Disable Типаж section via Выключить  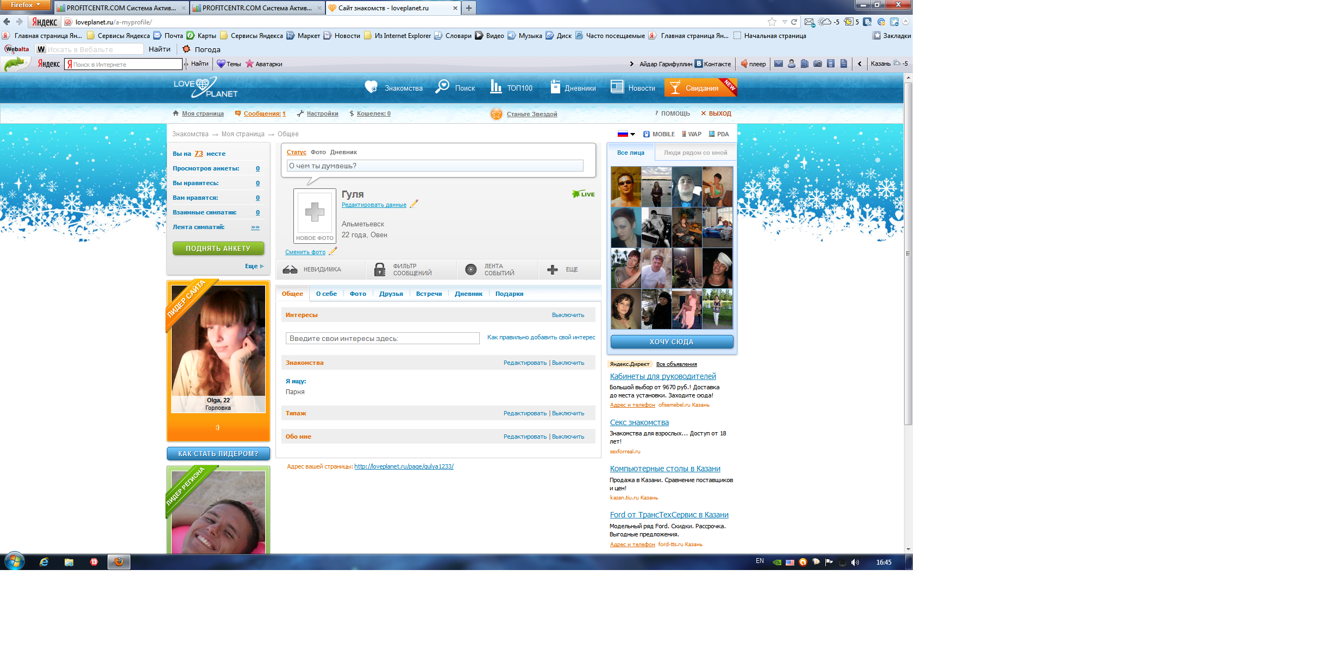(x=568, y=413)
